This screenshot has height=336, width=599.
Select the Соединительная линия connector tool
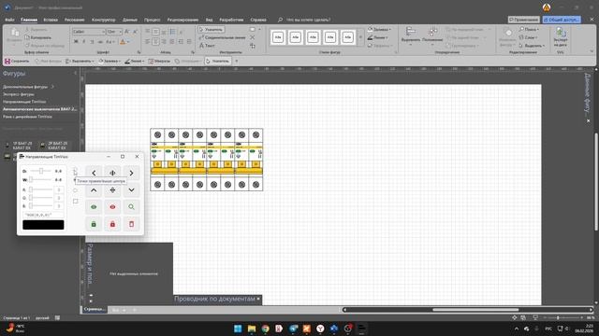[x=223, y=37]
